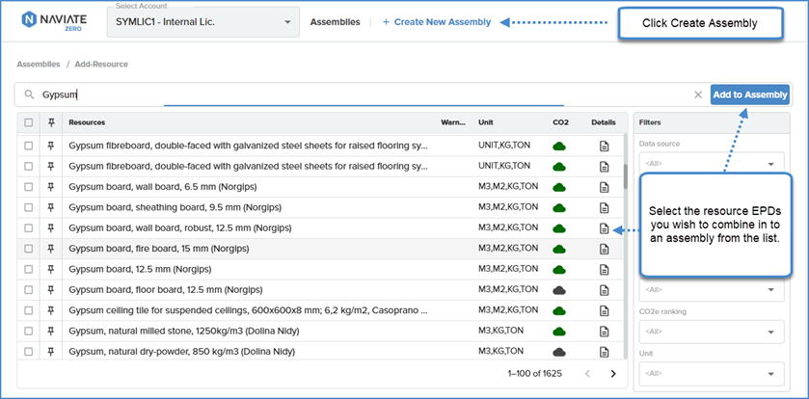
Task: Sort by the Resources column header
Action: click(87, 122)
